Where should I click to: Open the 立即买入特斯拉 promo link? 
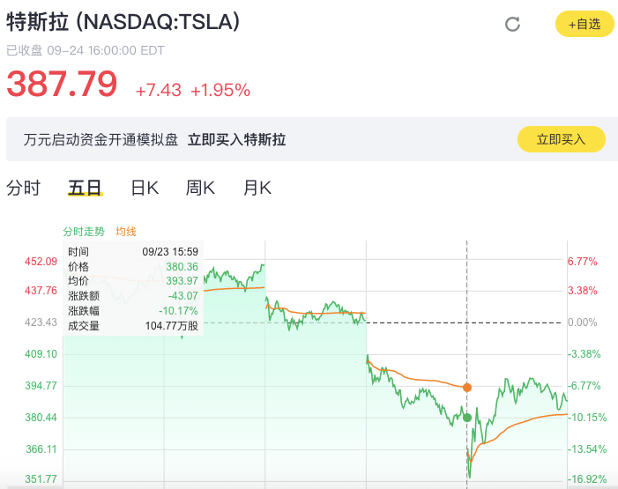(236, 139)
